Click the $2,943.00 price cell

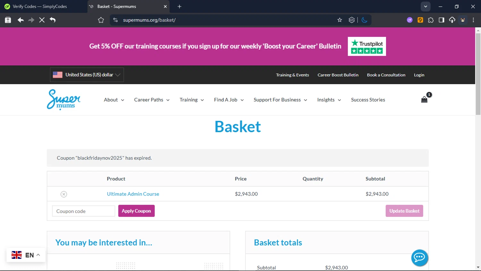(x=246, y=194)
